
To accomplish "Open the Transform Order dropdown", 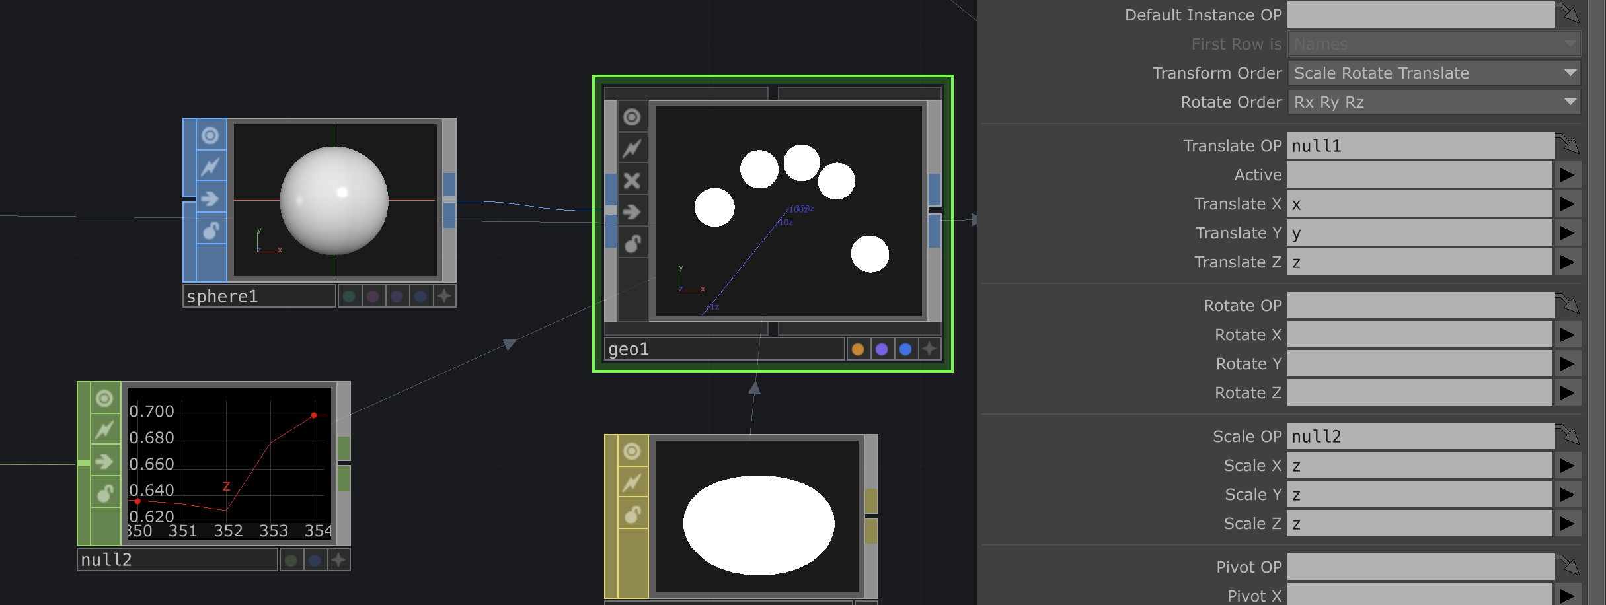I will tap(1434, 73).
